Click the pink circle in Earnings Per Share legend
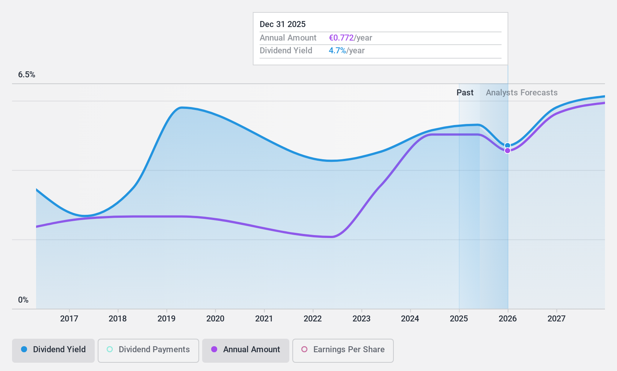 (x=304, y=349)
